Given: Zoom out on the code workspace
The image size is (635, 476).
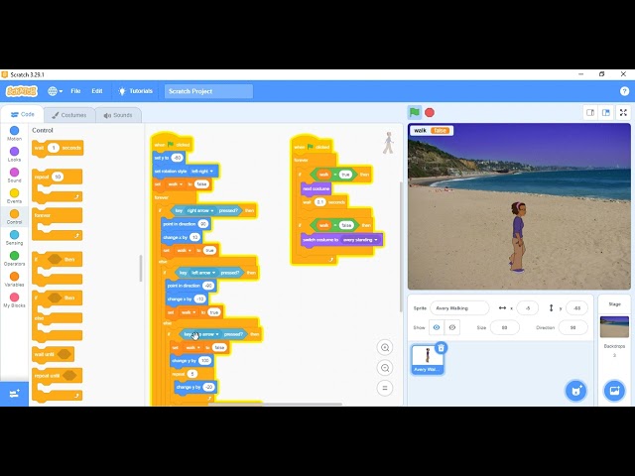Looking at the screenshot, I should click(385, 368).
